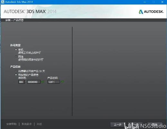Choose the 30 天 trial option
167x129 pixels.
16,71
